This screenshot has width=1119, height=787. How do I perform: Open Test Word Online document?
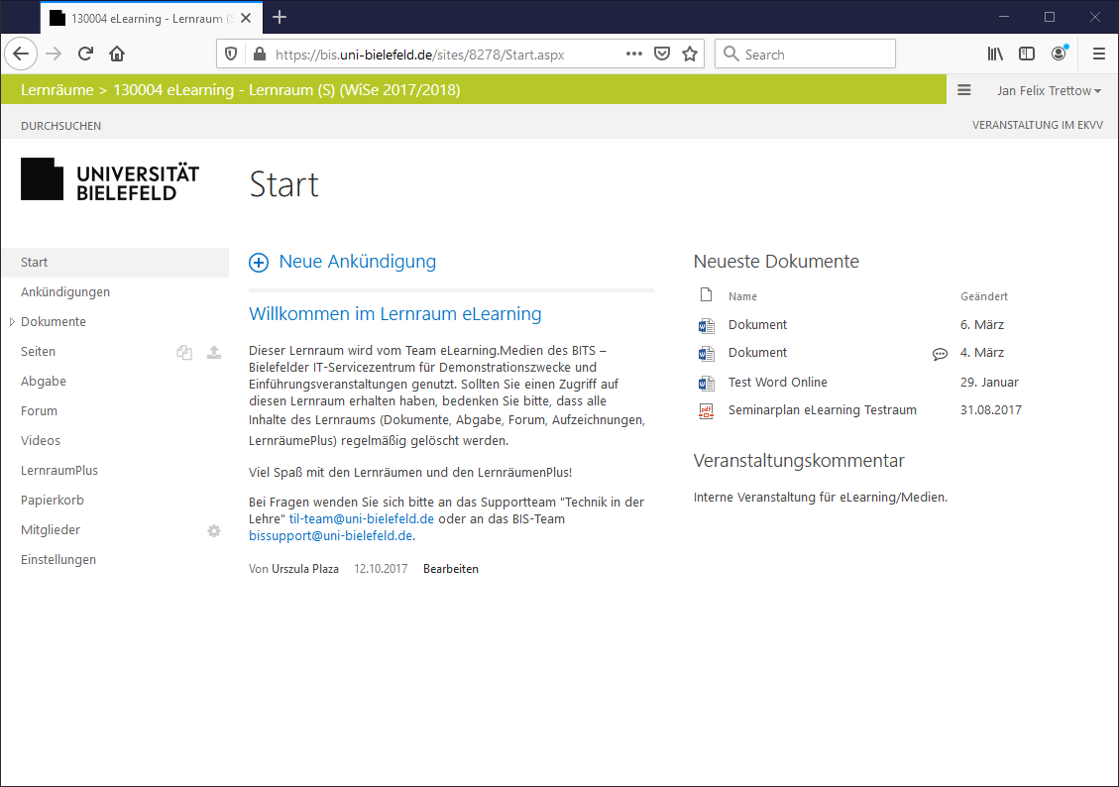click(777, 382)
